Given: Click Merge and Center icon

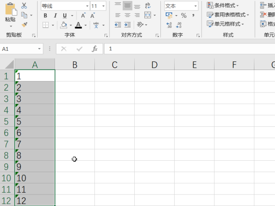Looking at the screenshot, I should tap(148, 15).
